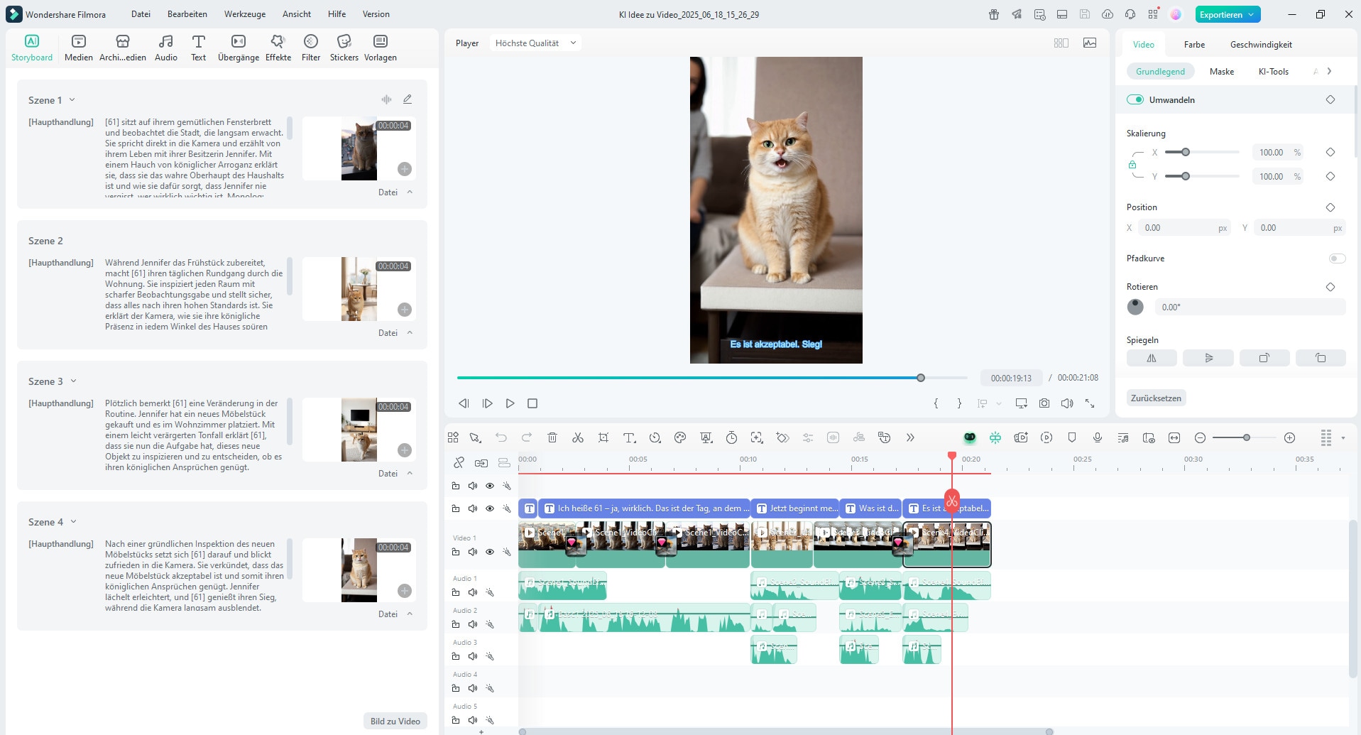Lock the Audio 3 track
This screenshot has height=735, width=1361.
pos(456,656)
